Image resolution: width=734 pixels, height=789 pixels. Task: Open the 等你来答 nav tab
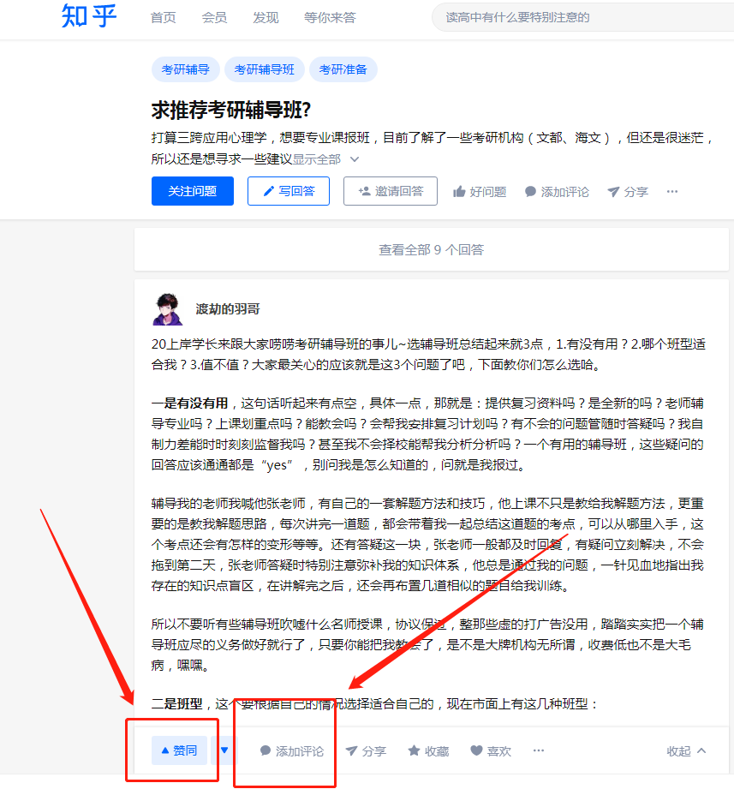click(x=330, y=18)
